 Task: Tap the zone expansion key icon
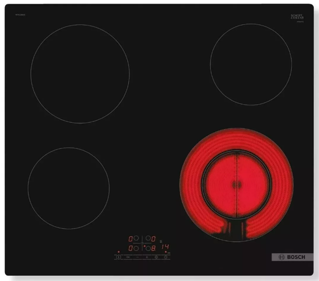[x=156, y=257]
